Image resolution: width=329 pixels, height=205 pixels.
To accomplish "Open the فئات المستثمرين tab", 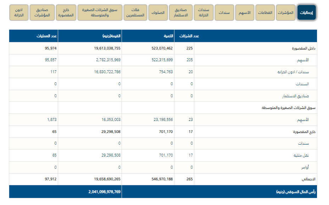I will (x=135, y=13).
